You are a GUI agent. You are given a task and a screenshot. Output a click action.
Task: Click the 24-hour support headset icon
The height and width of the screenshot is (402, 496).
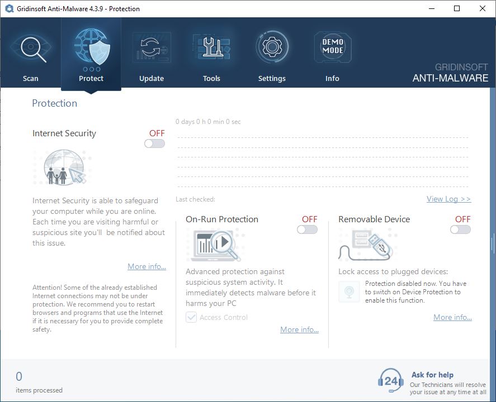tap(391, 381)
